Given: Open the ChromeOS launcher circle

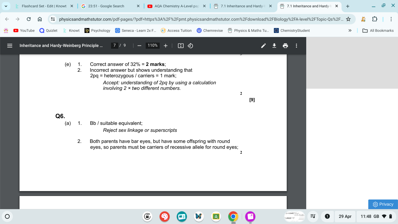Looking at the screenshot, I should 7,216.
